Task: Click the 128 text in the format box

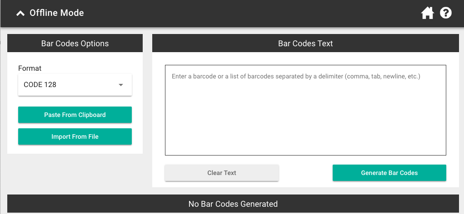Action: click(50, 85)
